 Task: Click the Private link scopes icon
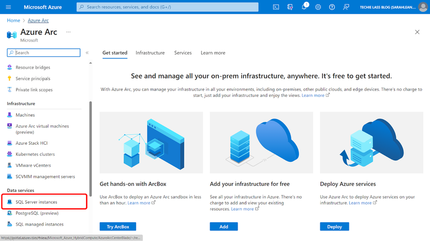[10, 89]
